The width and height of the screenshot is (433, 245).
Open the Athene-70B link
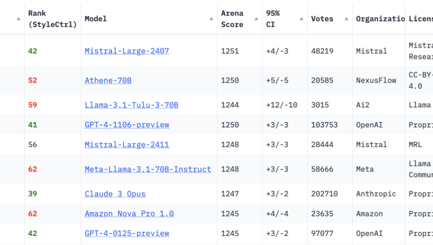tap(108, 81)
